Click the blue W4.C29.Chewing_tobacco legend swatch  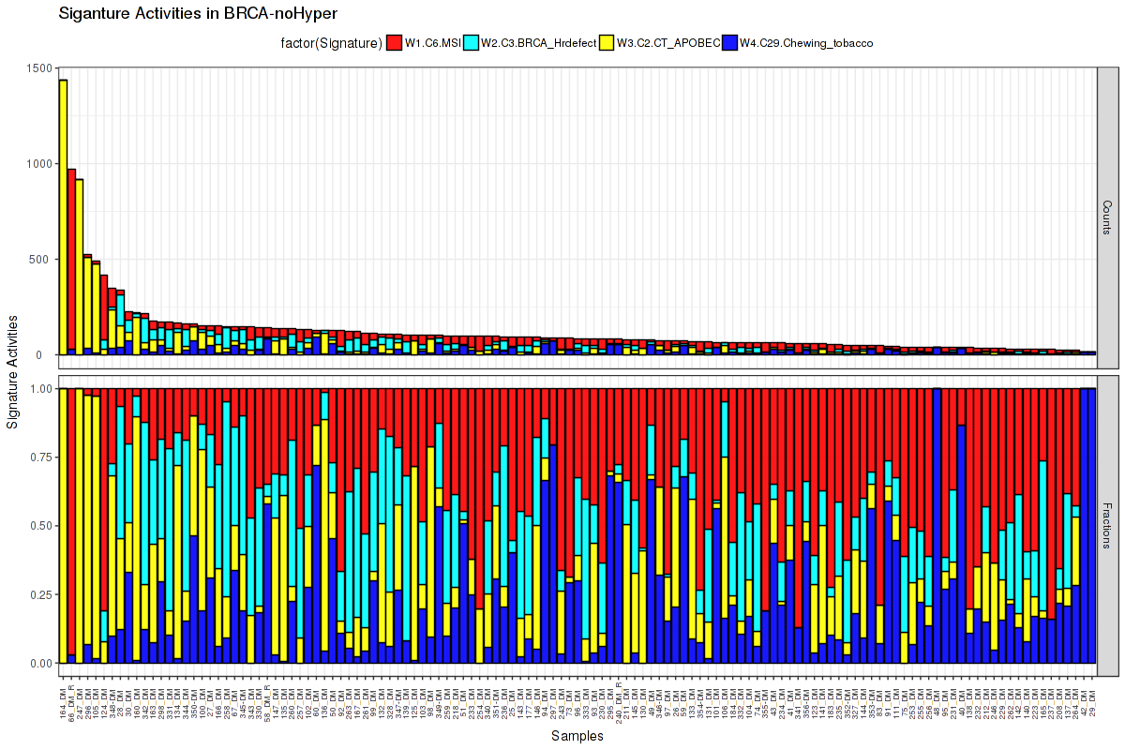pos(729,42)
